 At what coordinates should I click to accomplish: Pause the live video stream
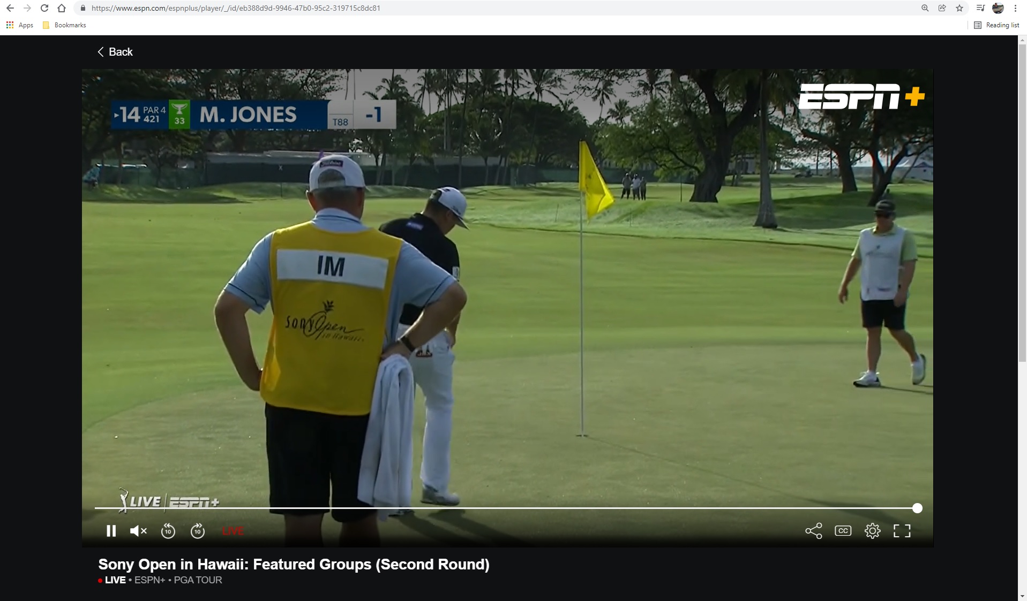coord(111,531)
